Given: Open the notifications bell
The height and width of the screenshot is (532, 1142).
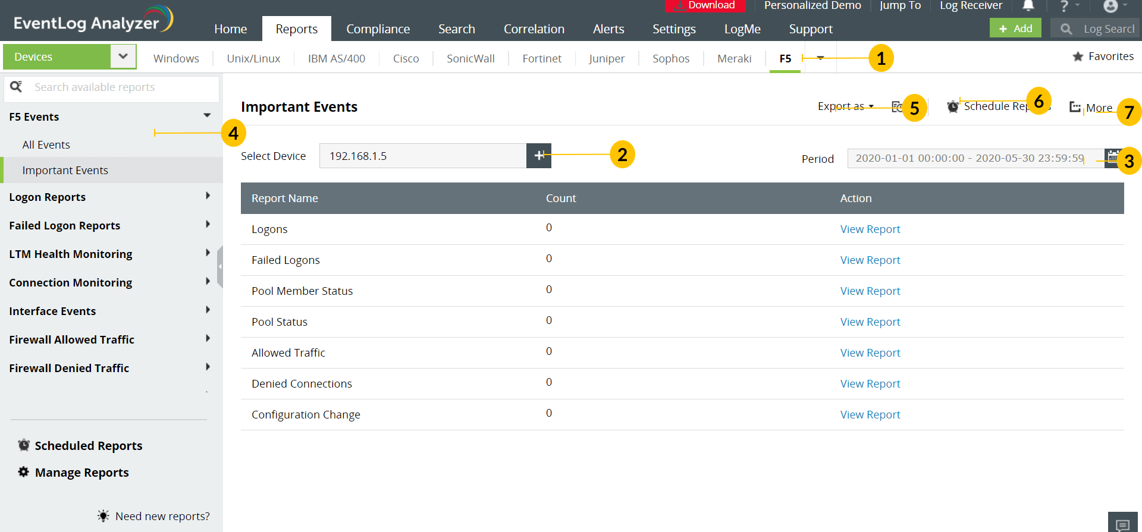Looking at the screenshot, I should tap(1028, 6).
